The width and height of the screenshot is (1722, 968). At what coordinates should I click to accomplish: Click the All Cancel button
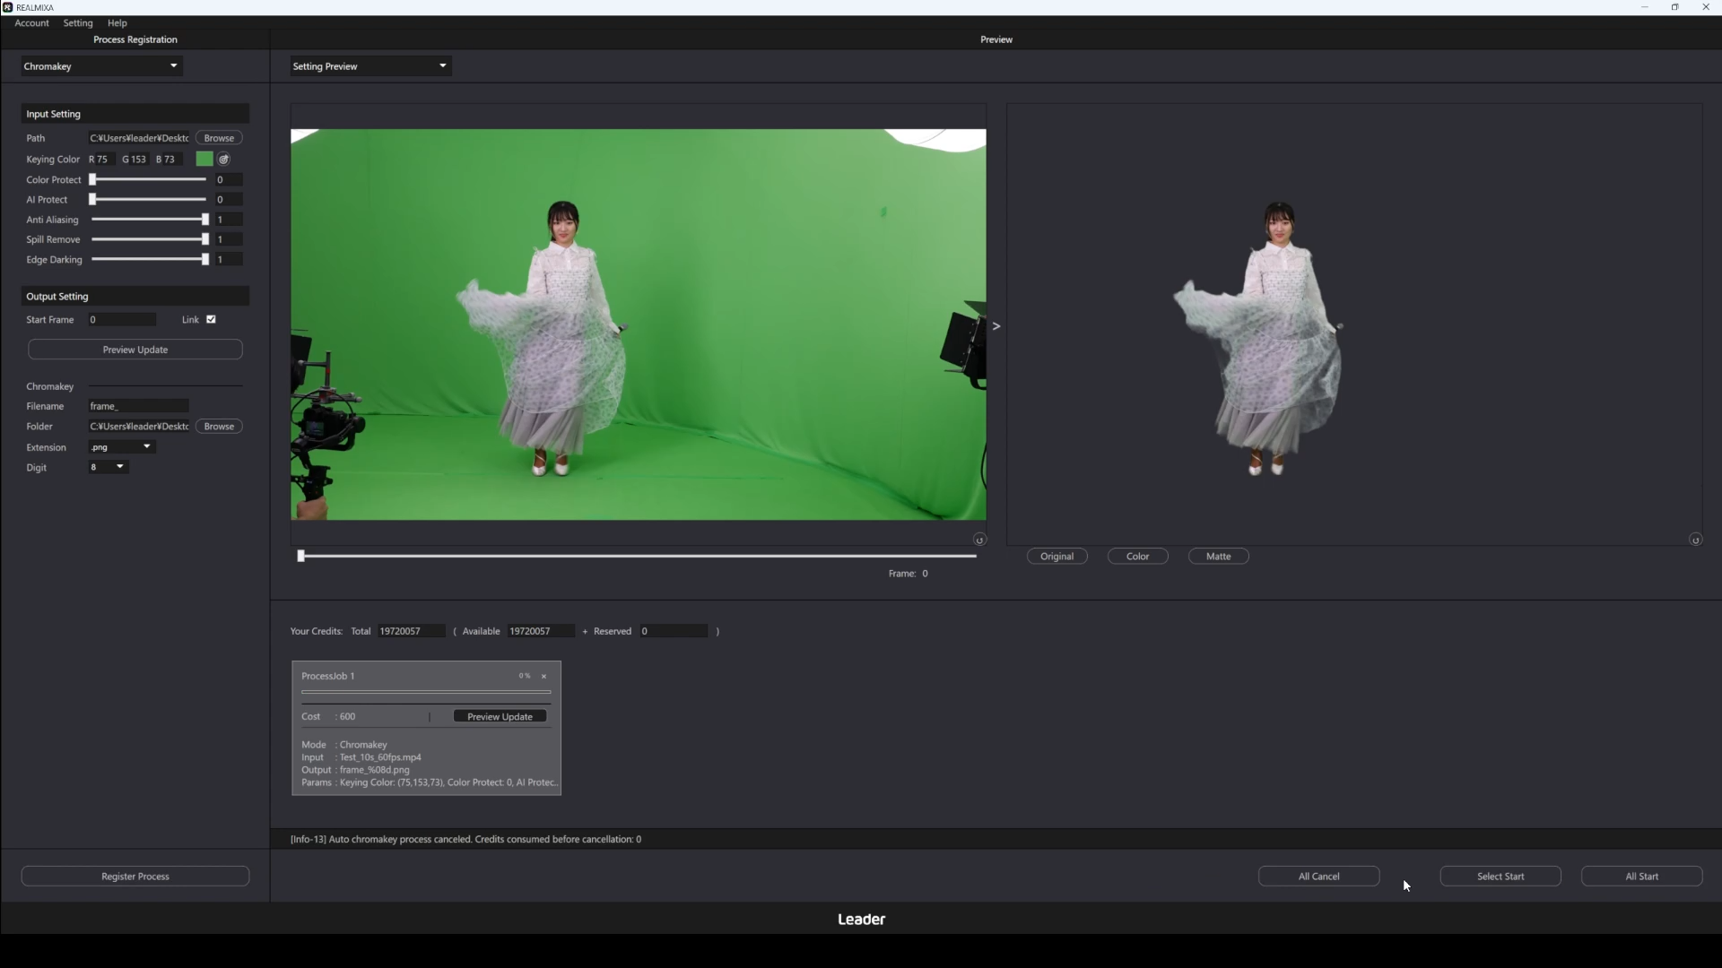coord(1318,877)
